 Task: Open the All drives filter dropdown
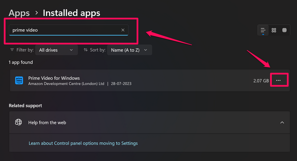tap(56, 50)
